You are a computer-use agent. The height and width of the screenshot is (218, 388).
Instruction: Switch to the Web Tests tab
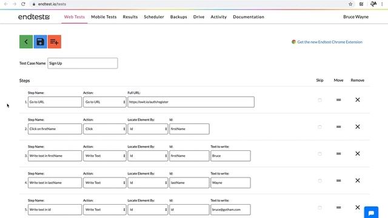tap(74, 17)
